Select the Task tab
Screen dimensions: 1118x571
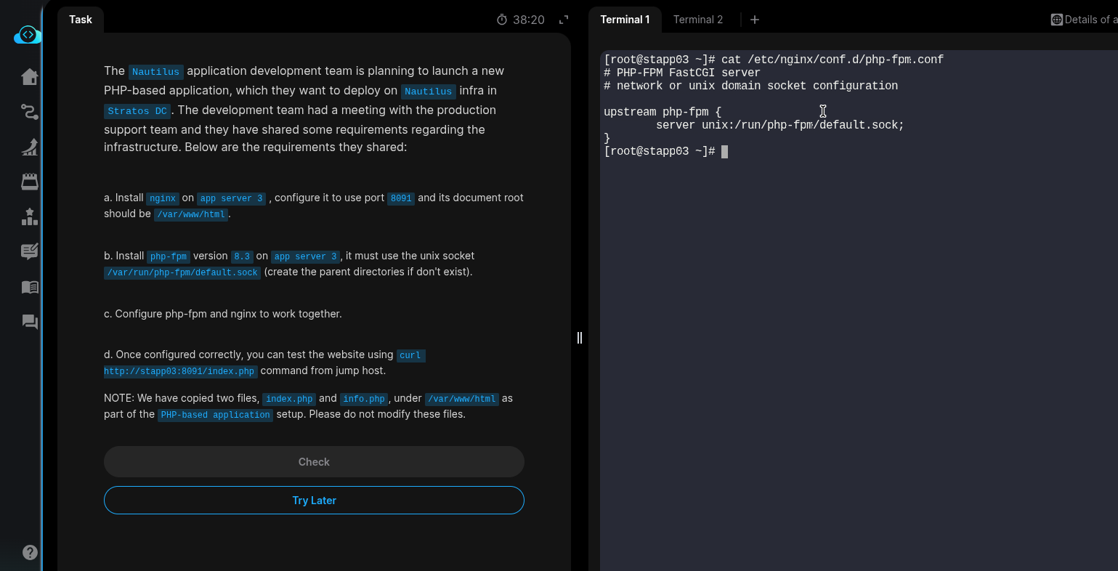pyautogui.click(x=81, y=20)
